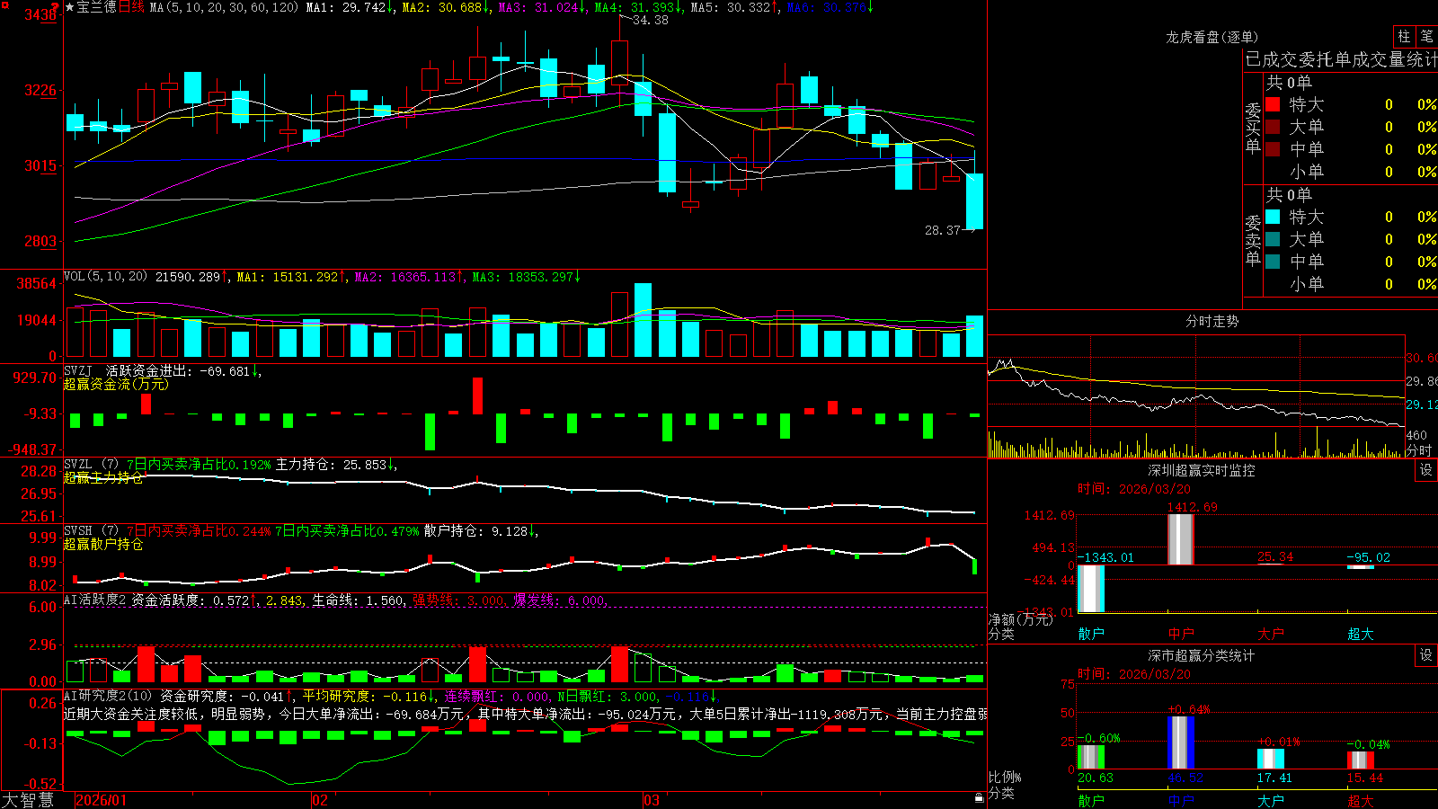The height and width of the screenshot is (809, 1438).
Task: Click the star icon before 宝兰德
Action: [70, 7]
